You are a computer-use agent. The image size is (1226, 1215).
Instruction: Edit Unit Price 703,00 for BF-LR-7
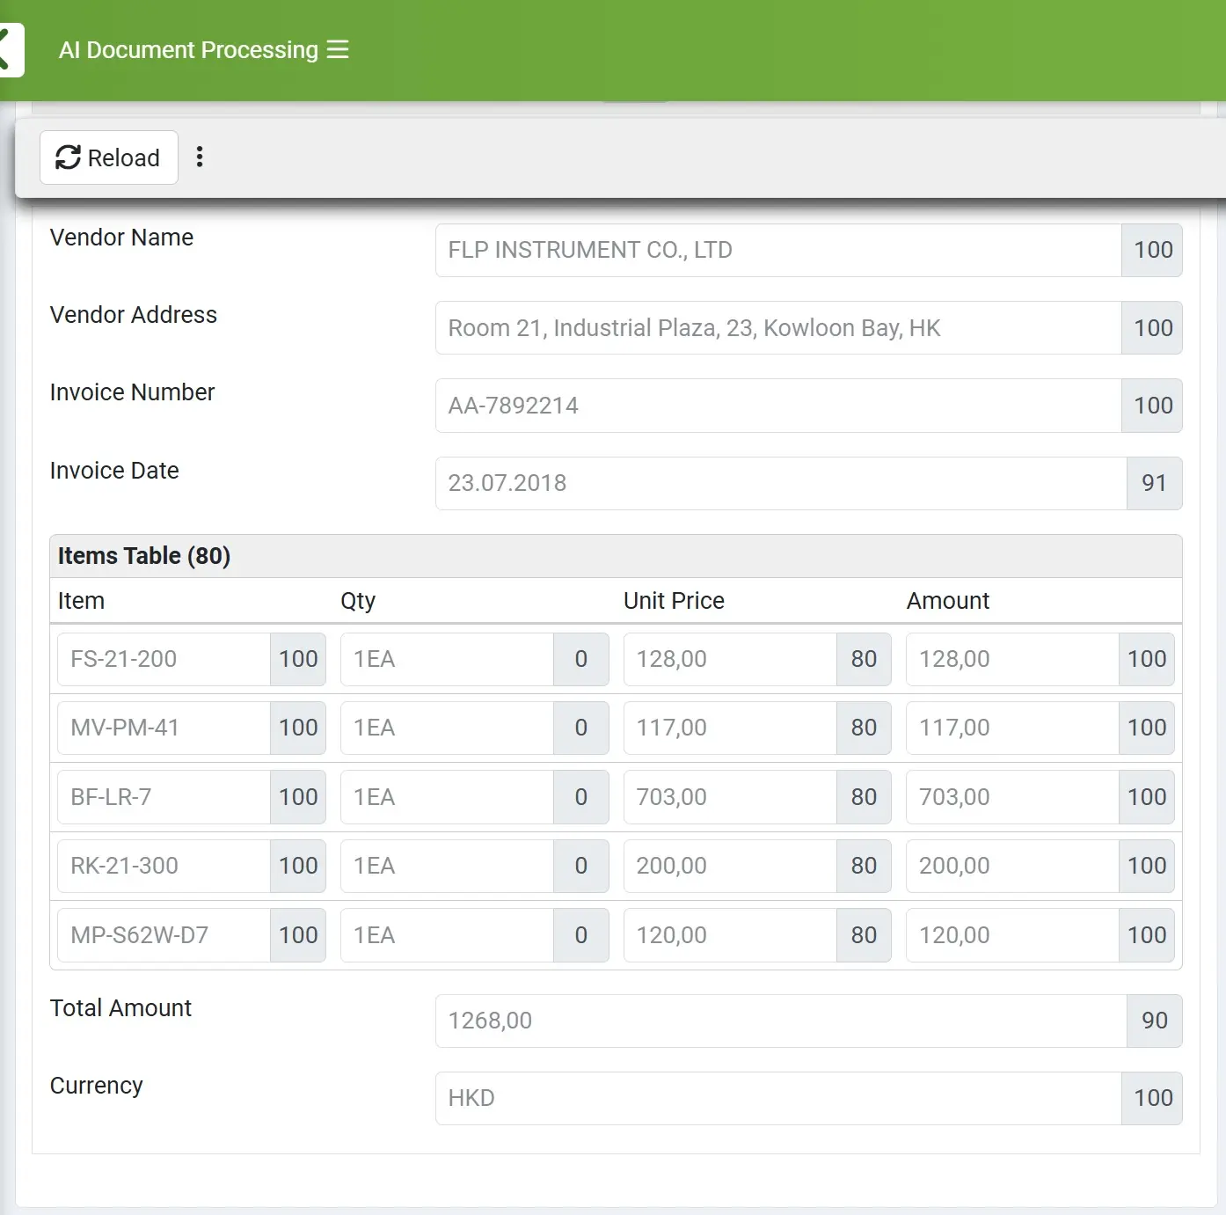(x=729, y=797)
